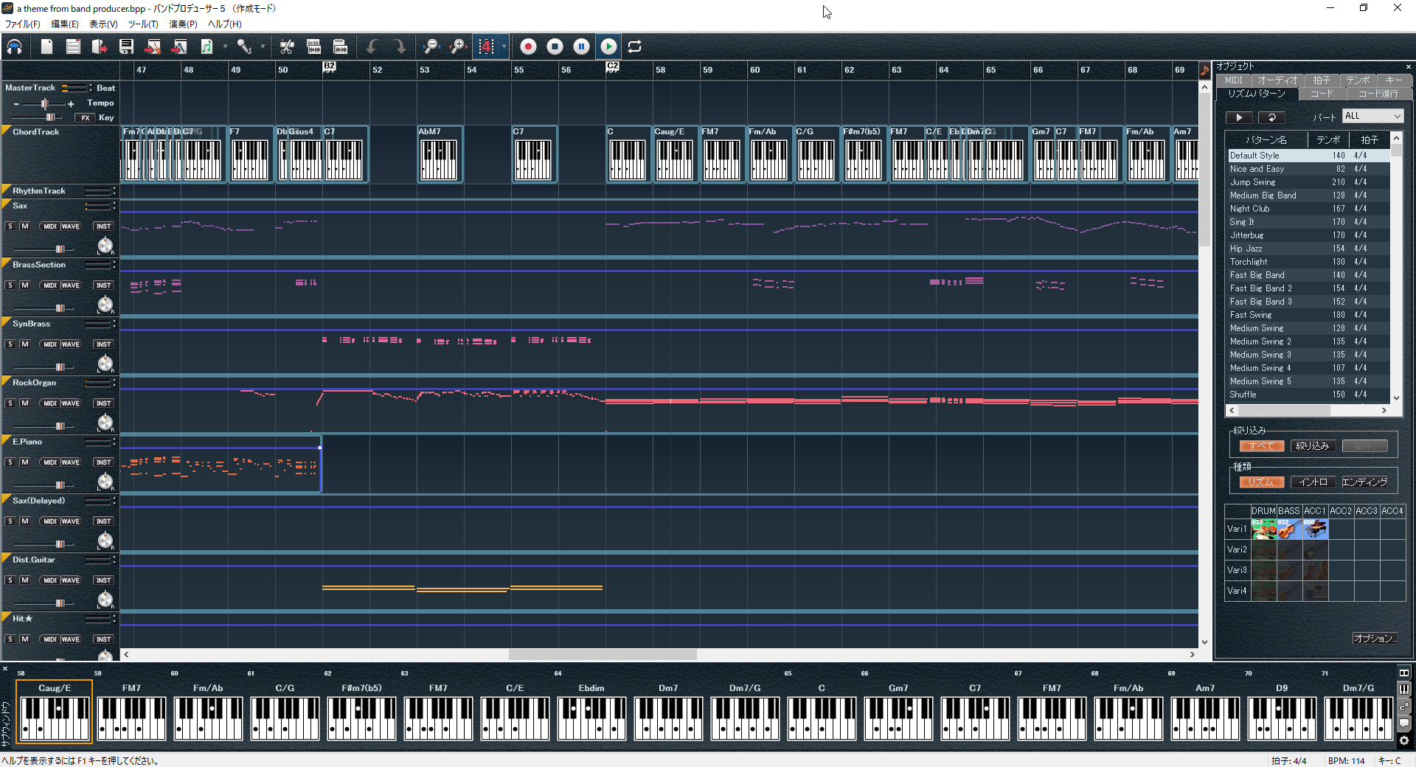Toggle the FX button on MasterTrack
The height and width of the screenshot is (767, 1416).
(x=86, y=118)
